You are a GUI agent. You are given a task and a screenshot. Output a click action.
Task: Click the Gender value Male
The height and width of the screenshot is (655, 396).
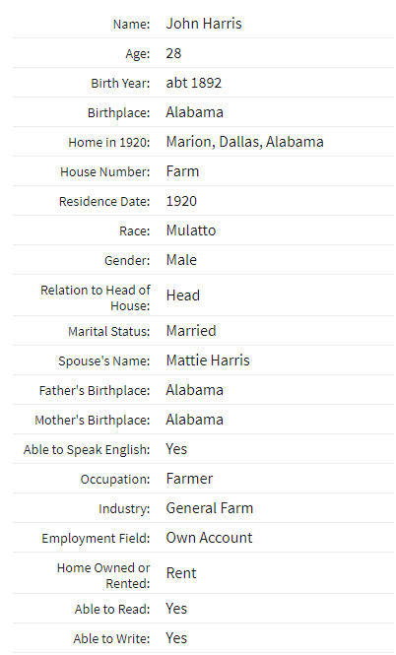(x=181, y=260)
